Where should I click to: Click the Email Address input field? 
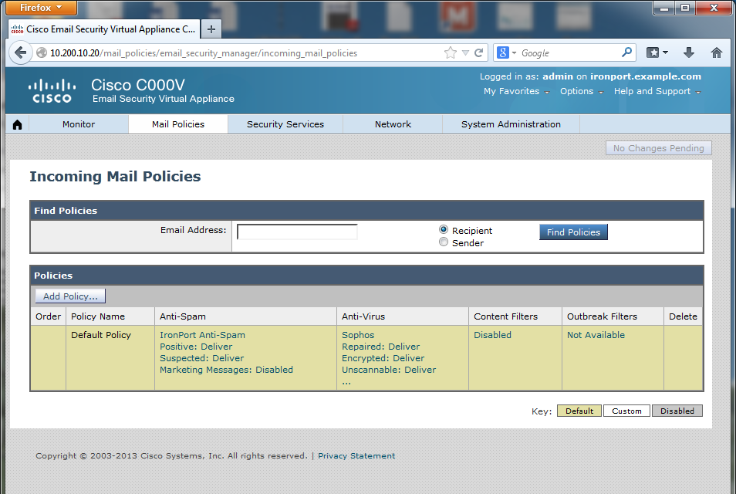(x=297, y=232)
